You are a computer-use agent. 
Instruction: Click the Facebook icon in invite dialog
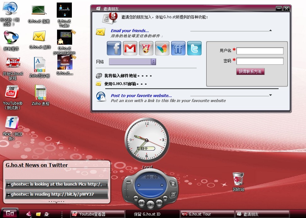tap(114, 48)
